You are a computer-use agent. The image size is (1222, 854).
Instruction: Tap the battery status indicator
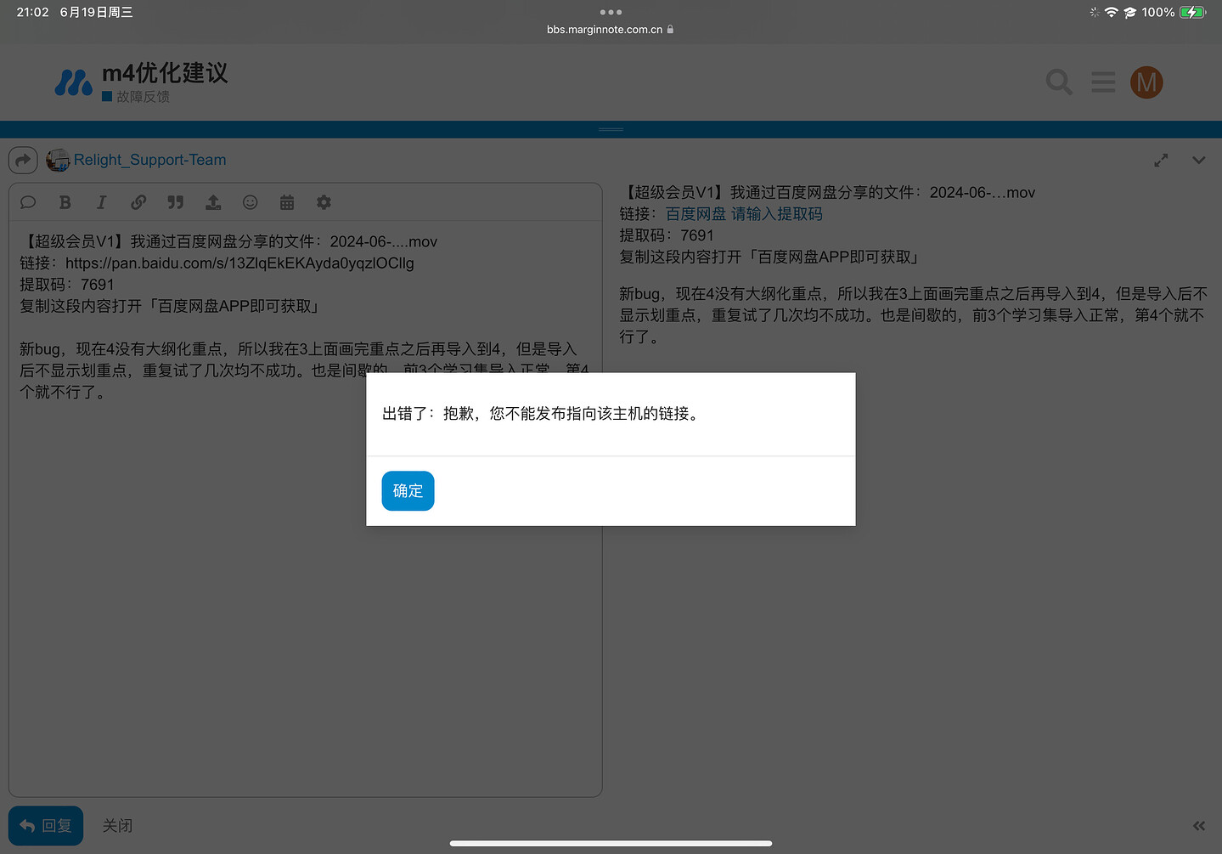[x=1191, y=13]
